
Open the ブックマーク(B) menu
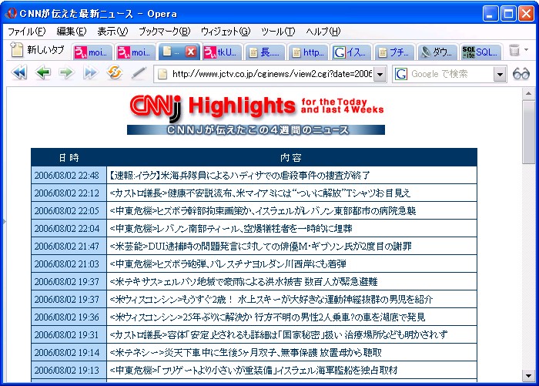tap(164, 32)
